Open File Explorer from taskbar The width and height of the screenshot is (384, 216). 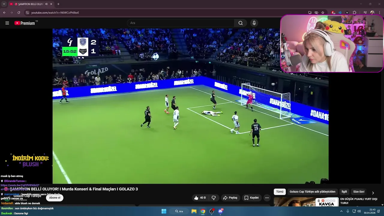(x=194, y=211)
